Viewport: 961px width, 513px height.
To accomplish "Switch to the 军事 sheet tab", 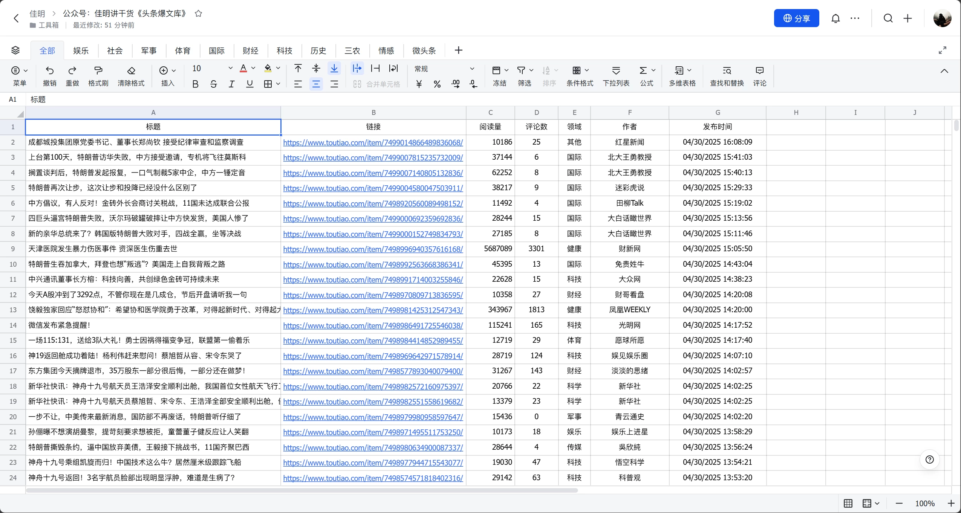I will tap(148, 50).
